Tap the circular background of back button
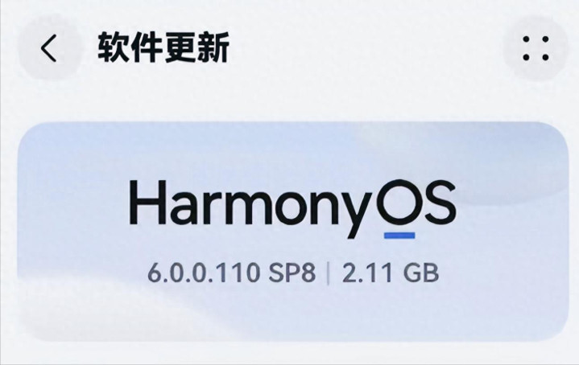579x365 pixels. coord(49,48)
